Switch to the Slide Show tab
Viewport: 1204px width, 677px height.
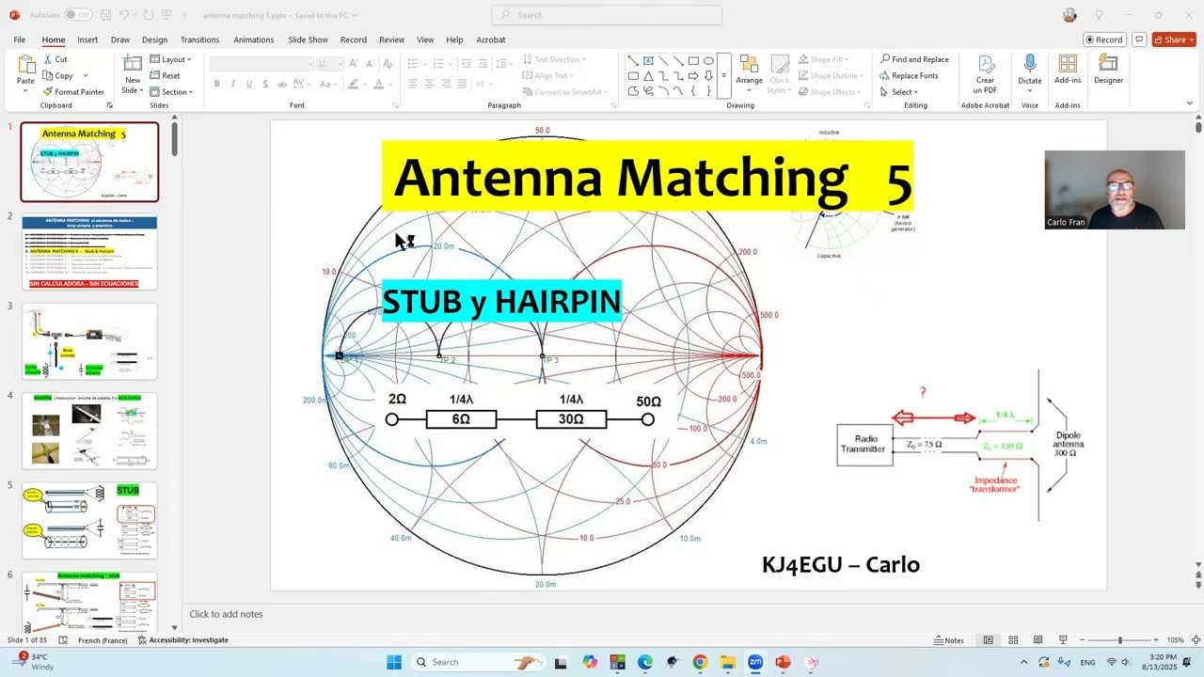click(308, 39)
